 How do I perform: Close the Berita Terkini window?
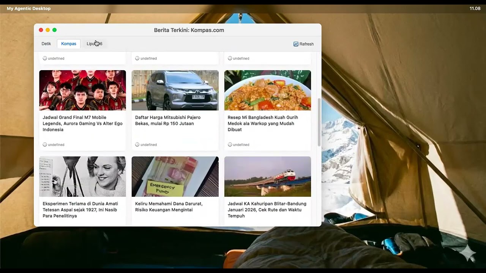tap(41, 30)
